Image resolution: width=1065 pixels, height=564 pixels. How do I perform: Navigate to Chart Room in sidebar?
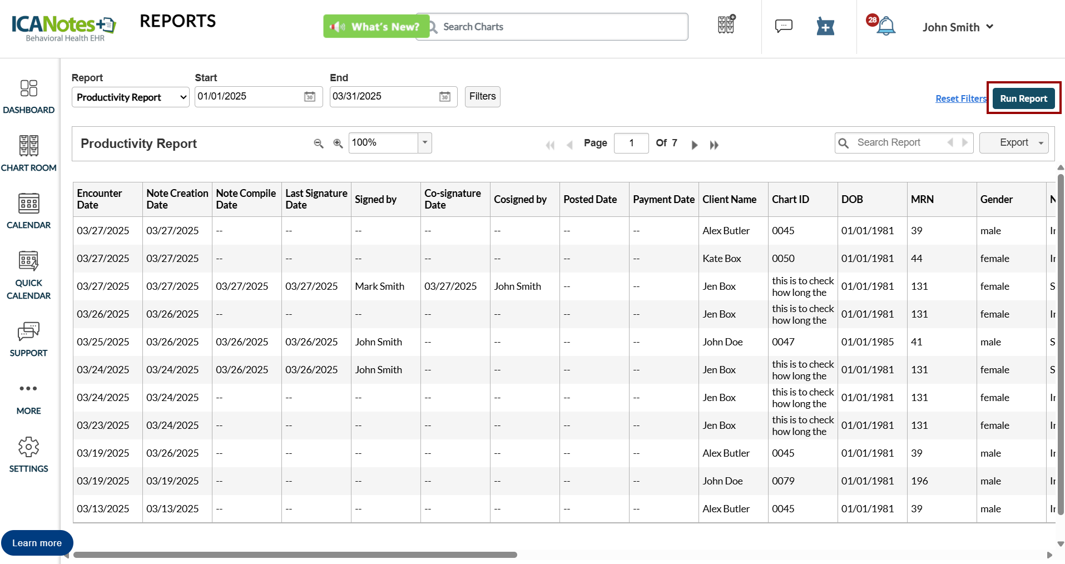29,153
